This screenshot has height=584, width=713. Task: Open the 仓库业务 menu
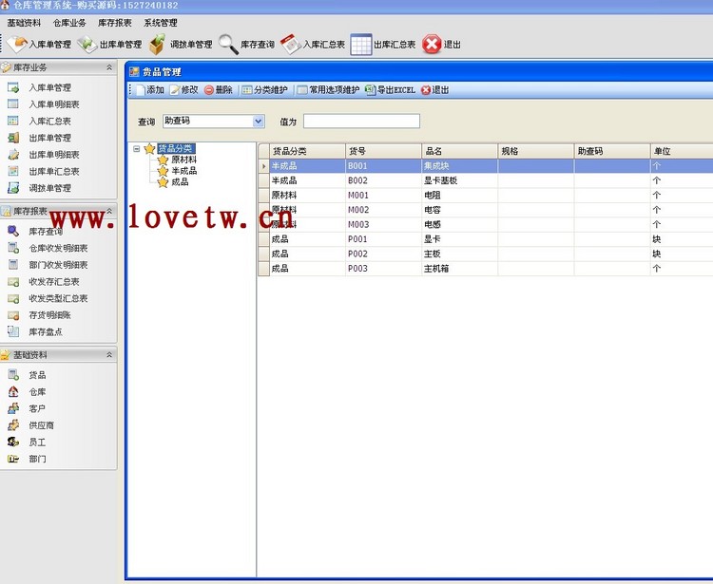tap(69, 23)
